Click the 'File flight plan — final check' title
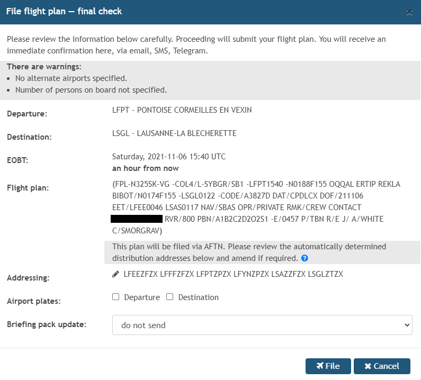 coord(64,12)
